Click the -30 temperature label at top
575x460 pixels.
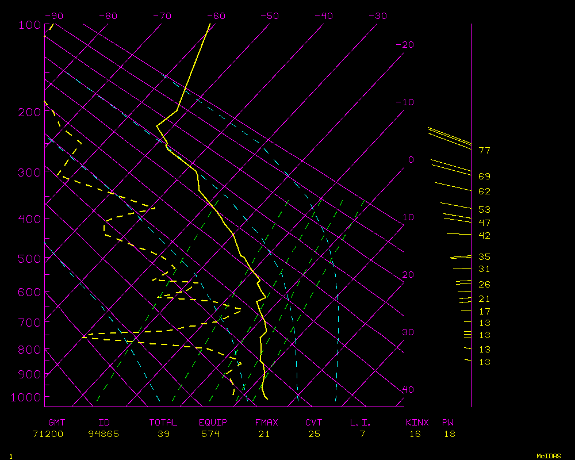click(378, 16)
